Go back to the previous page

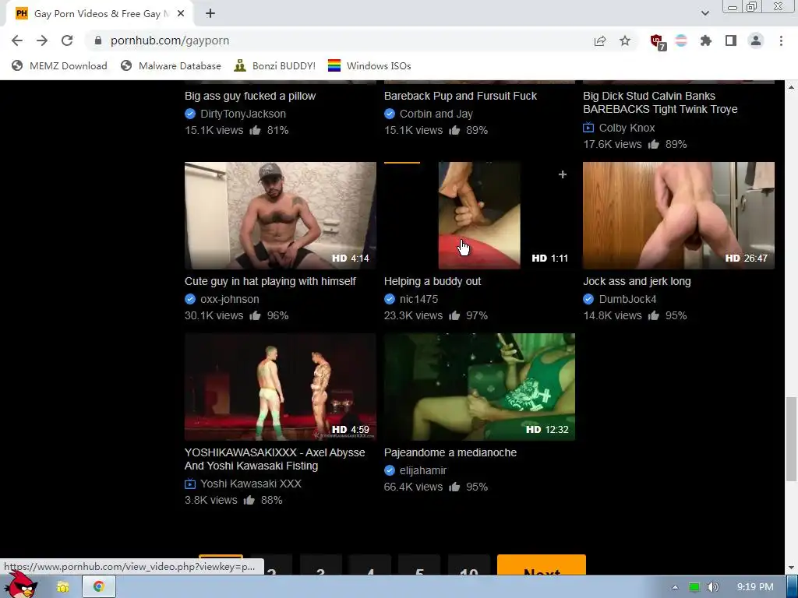click(17, 40)
